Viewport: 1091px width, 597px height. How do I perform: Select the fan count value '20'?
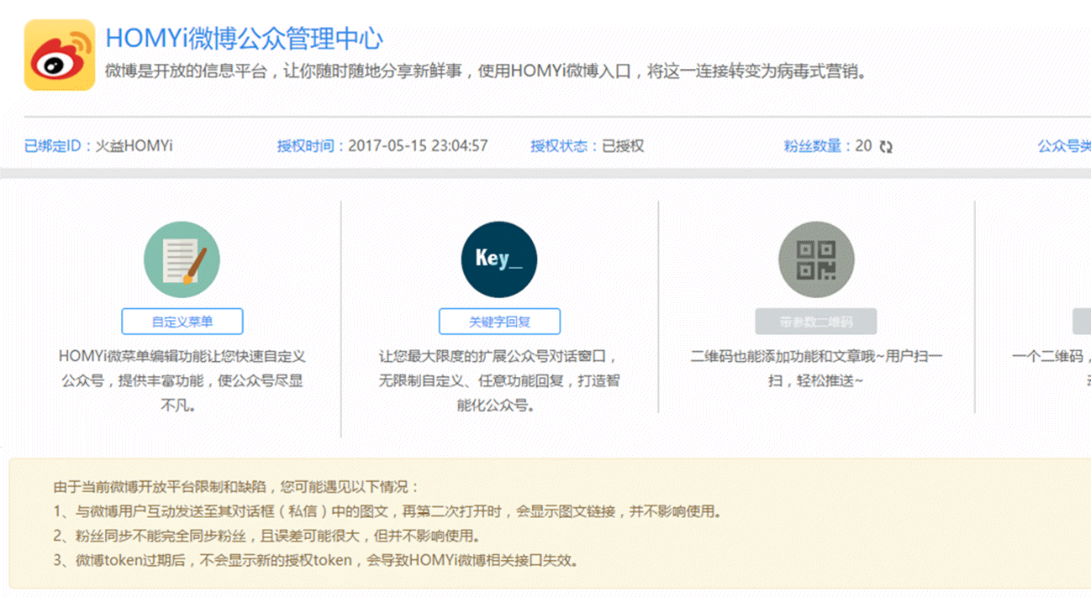click(x=864, y=146)
